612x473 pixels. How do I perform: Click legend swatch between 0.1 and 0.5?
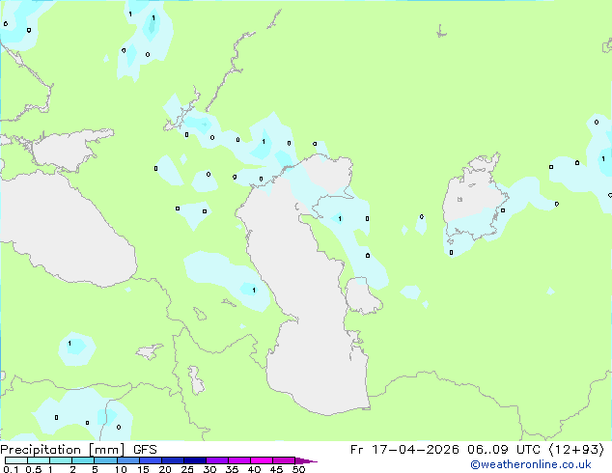pyautogui.click(x=16, y=460)
